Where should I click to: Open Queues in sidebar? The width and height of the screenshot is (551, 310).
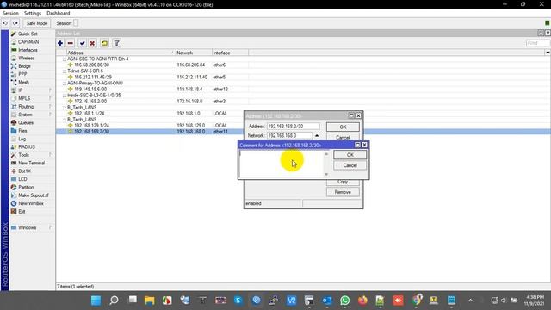click(x=26, y=122)
